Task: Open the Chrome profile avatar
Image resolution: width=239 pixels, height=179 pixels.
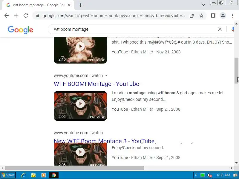Action: click(223, 16)
